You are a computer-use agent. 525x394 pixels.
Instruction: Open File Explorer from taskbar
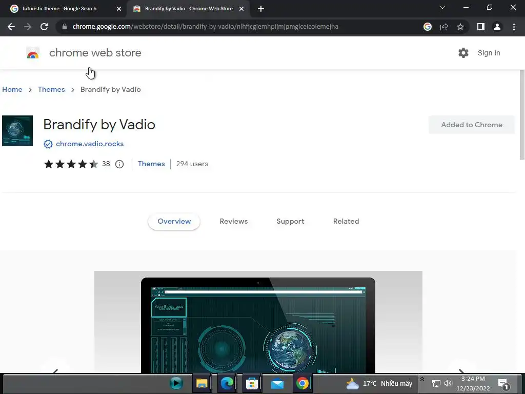[201, 383]
